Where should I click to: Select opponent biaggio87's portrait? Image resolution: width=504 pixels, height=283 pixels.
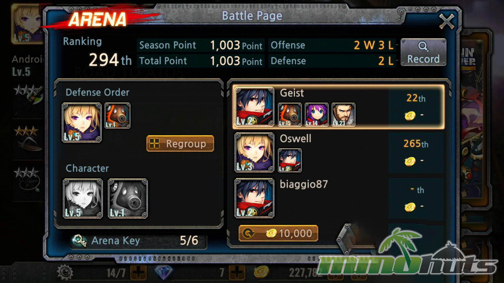click(254, 198)
